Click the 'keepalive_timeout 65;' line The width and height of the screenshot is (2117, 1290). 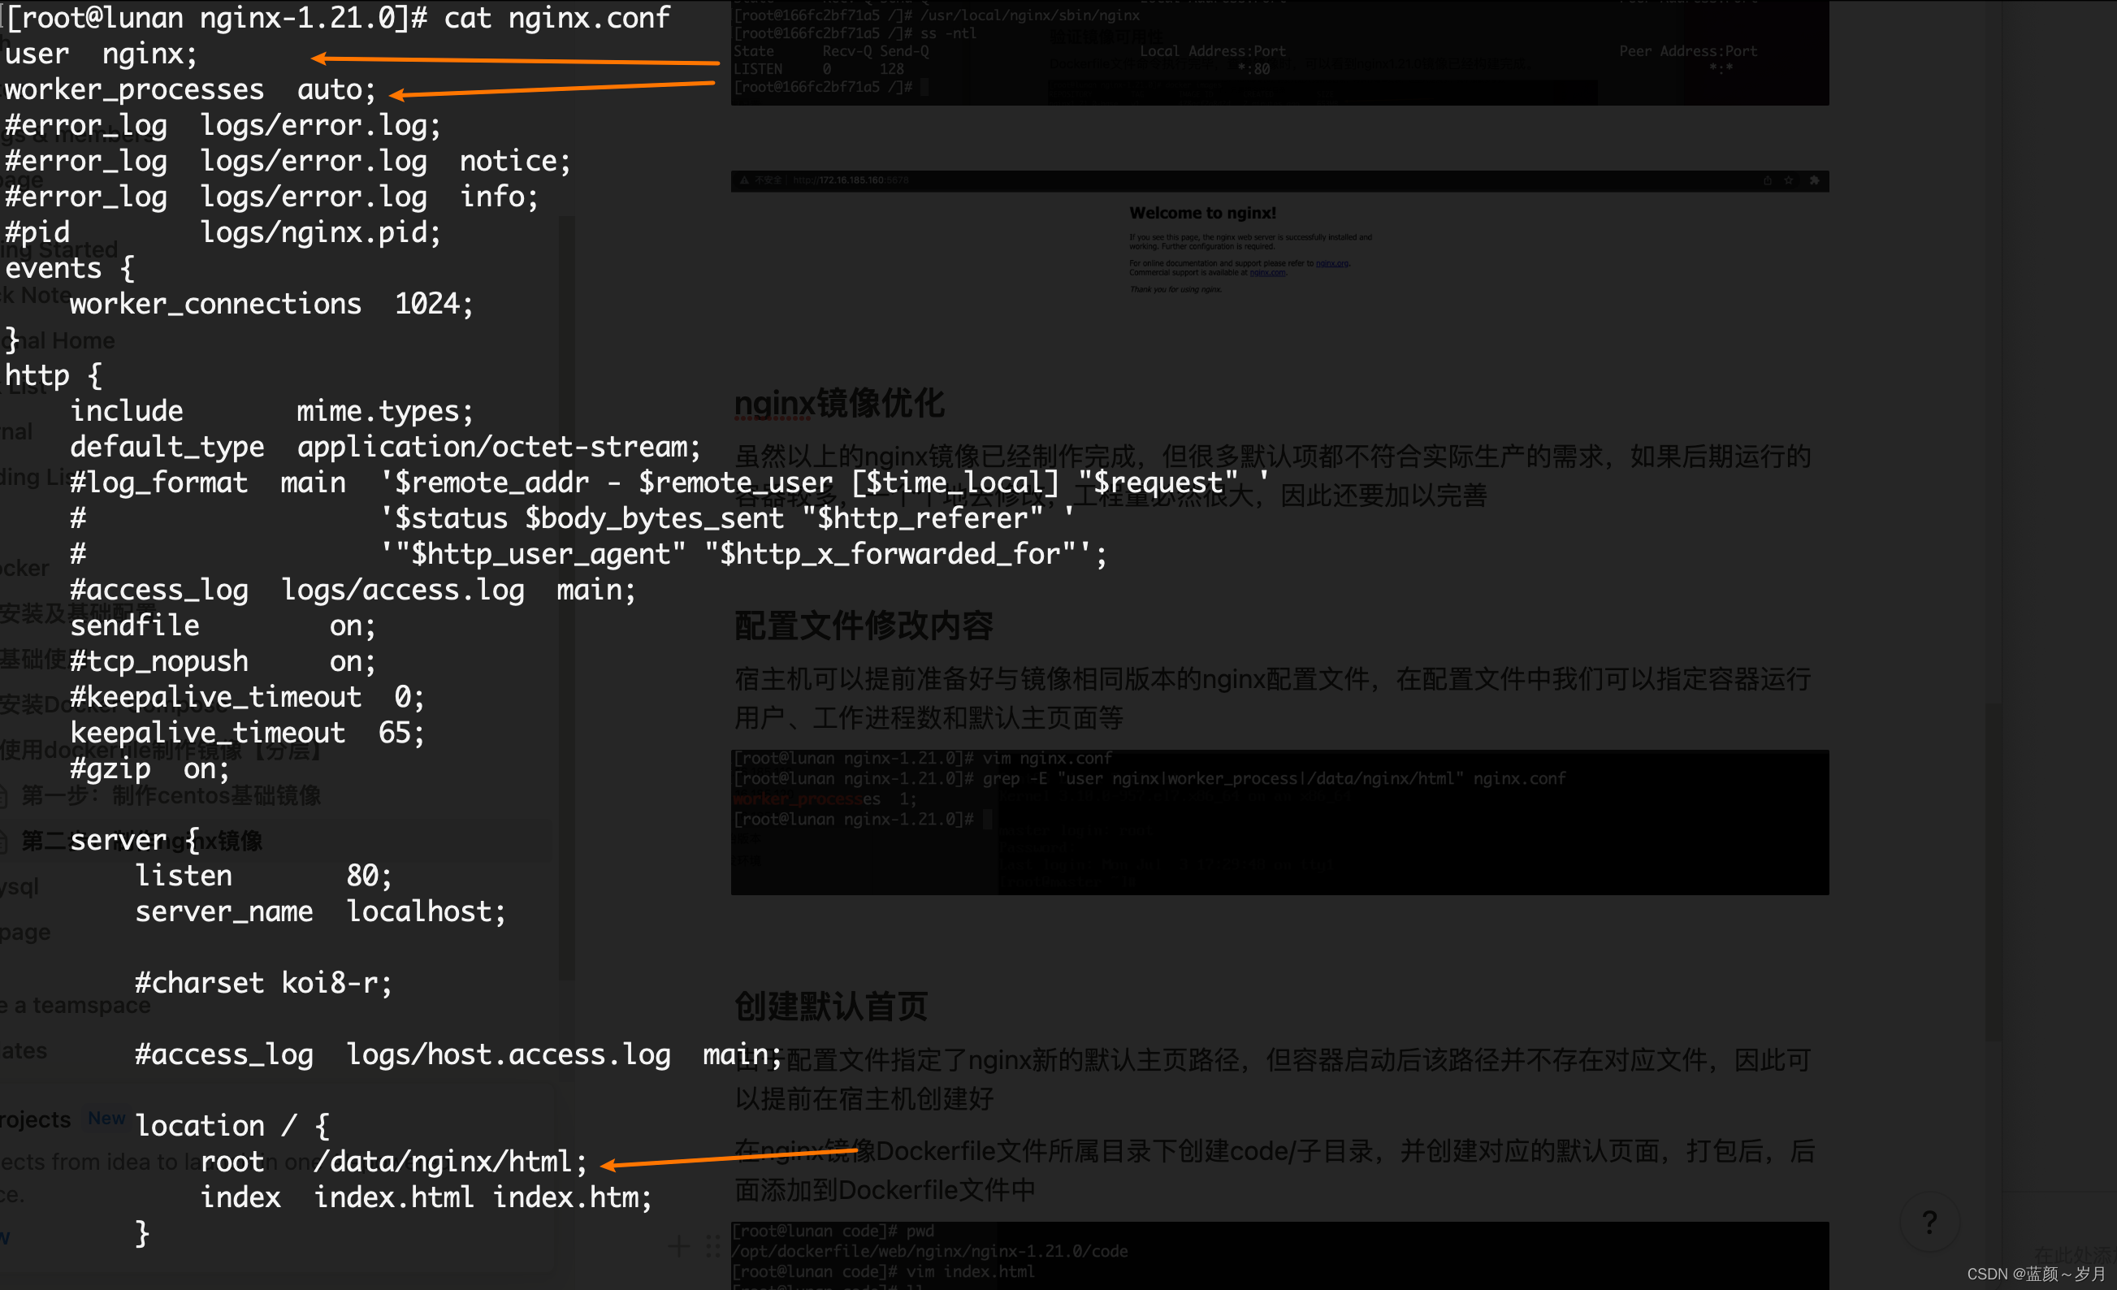[x=248, y=732]
